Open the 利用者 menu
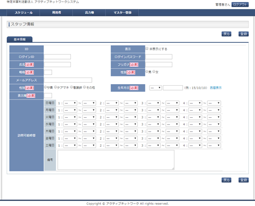 coord(57,13)
